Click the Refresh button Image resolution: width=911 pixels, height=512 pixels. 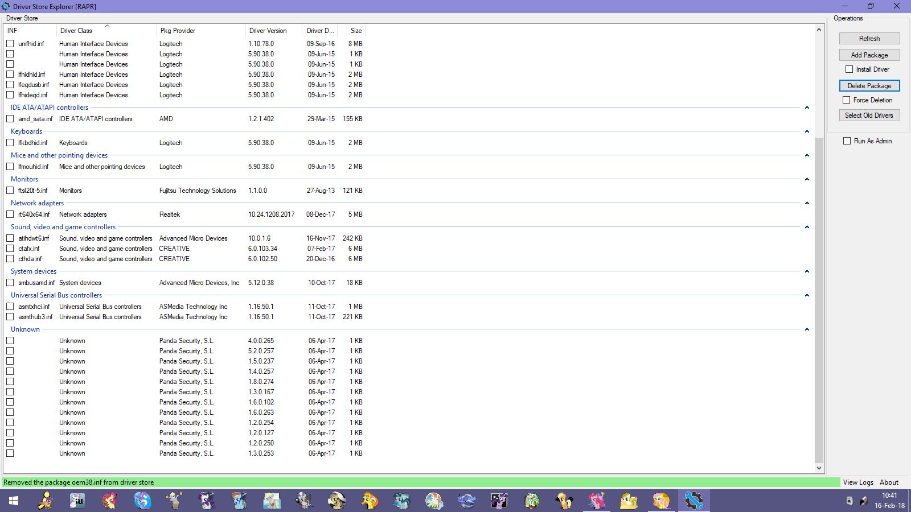pos(869,39)
